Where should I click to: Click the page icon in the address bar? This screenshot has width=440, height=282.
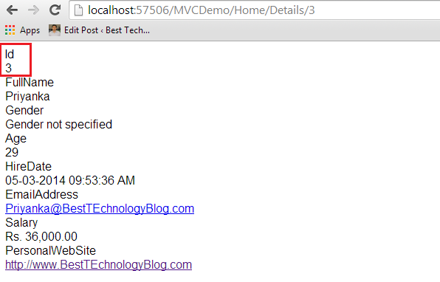point(78,10)
